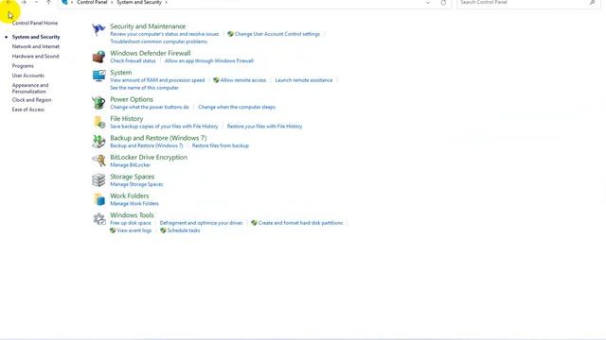The image size is (606, 340).
Task: Click the Backup and Restore icon
Action: (x=98, y=142)
